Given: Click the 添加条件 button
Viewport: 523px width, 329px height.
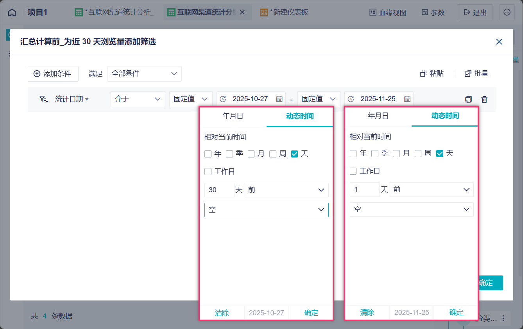Looking at the screenshot, I should (x=53, y=73).
